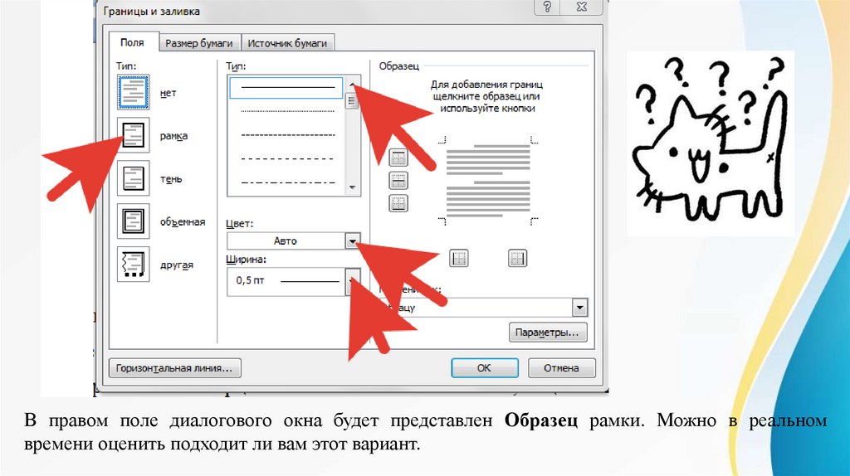Click the 'Горизонтальная линия...' button
Screen dimensions: 850x476
(x=174, y=368)
